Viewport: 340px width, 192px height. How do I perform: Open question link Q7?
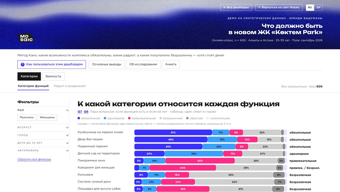pos(80,112)
